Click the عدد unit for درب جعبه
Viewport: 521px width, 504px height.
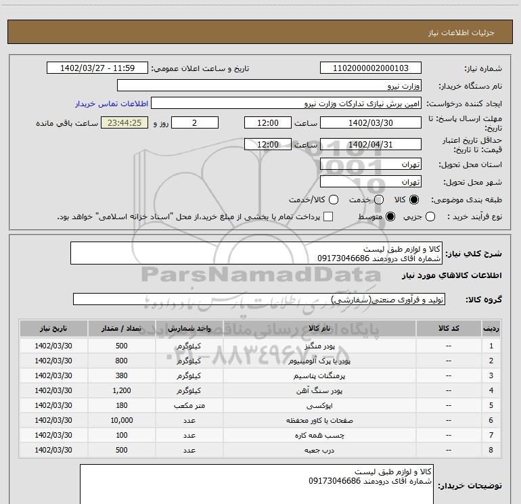[x=189, y=450]
